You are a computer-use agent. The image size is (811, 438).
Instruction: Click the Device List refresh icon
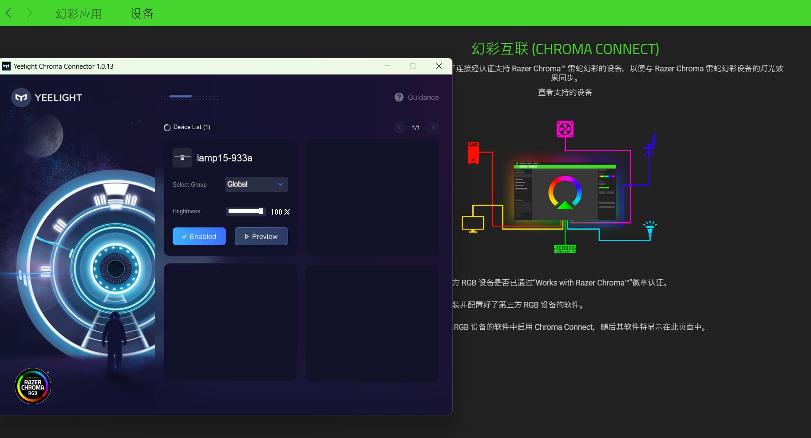[x=167, y=128]
